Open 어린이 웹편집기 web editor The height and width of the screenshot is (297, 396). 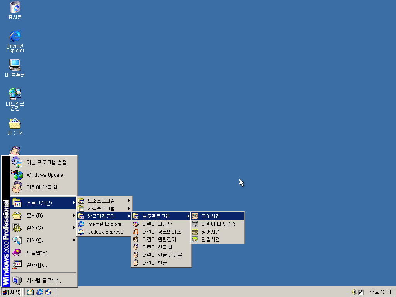coord(161,239)
